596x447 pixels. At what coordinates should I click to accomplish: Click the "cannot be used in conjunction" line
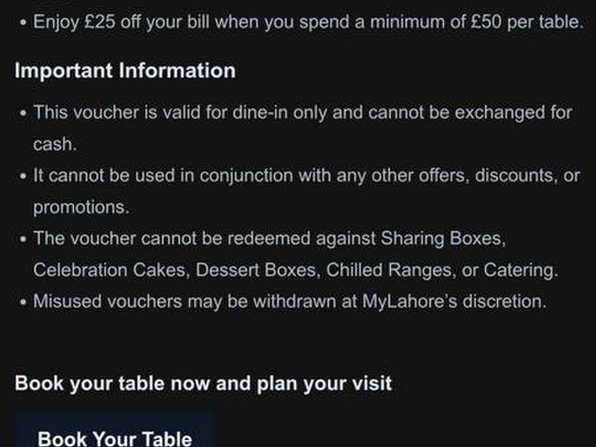[x=306, y=175]
